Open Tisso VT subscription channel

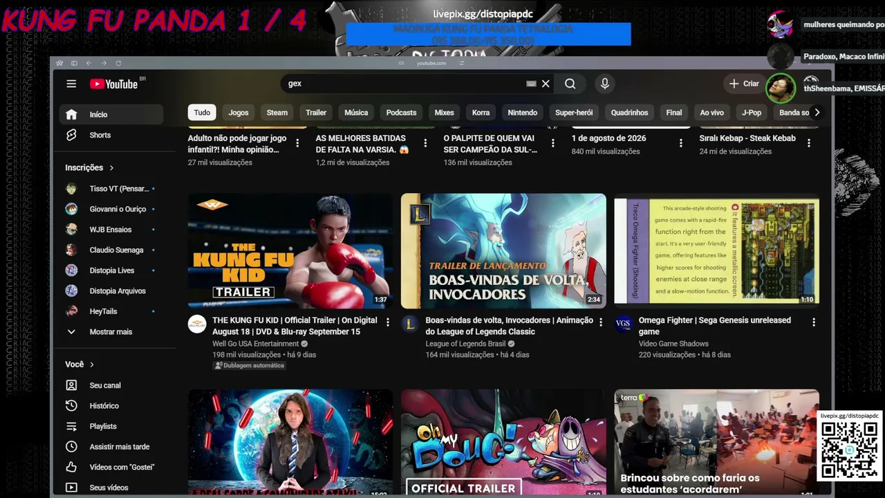click(x=111, y=189)
